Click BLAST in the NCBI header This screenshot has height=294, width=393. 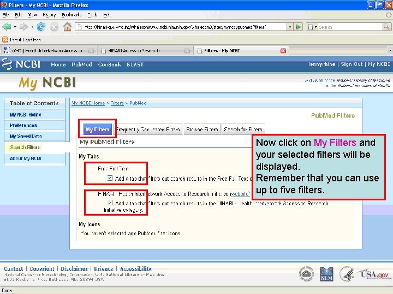135,64
